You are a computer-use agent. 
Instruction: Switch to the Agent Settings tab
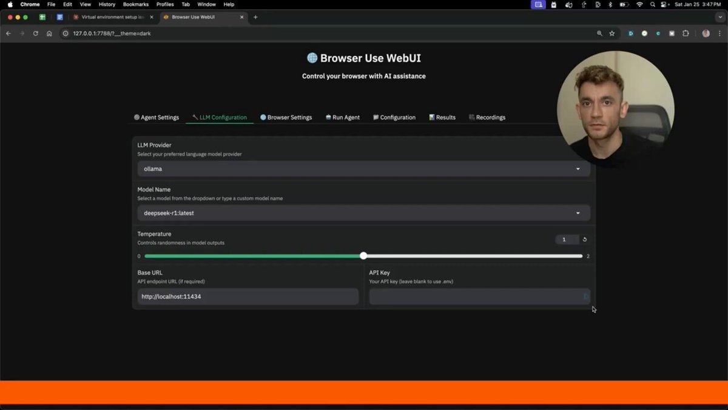(x=157, y=117)
